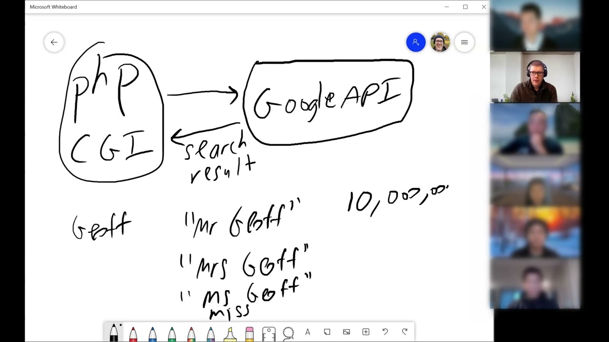Viewport: 609px width, 342px height.
Task: Open the user profile avatar
Action: [440, 42]
